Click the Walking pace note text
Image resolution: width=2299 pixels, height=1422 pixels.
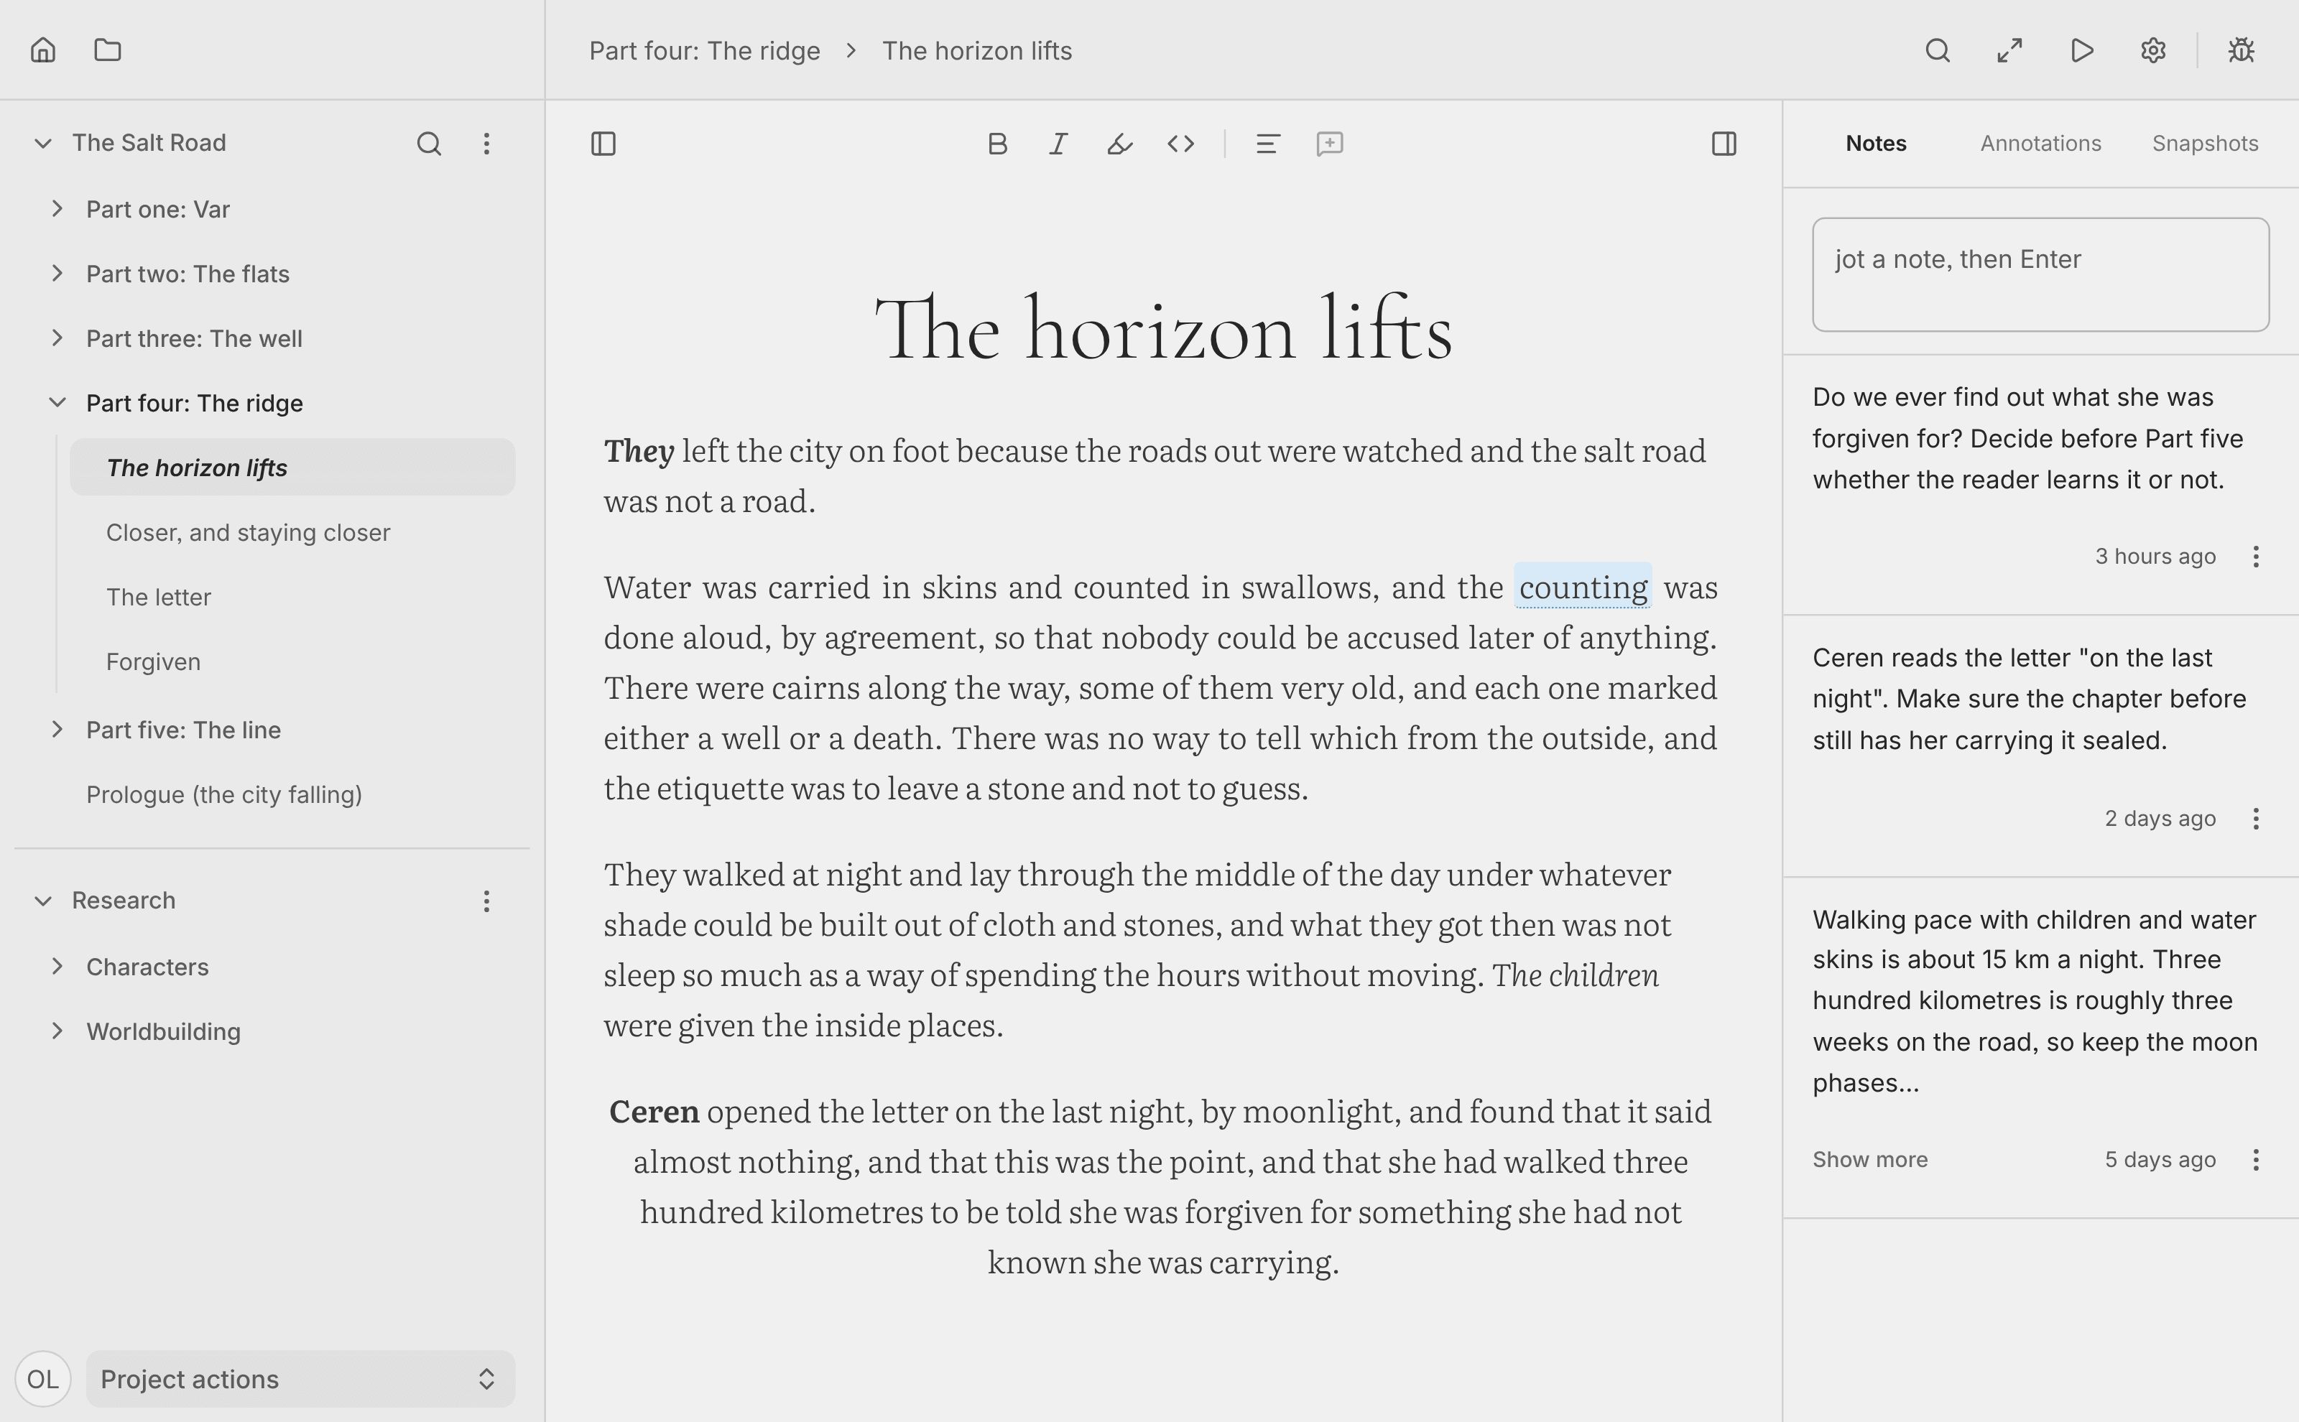click(2035, 1000)
